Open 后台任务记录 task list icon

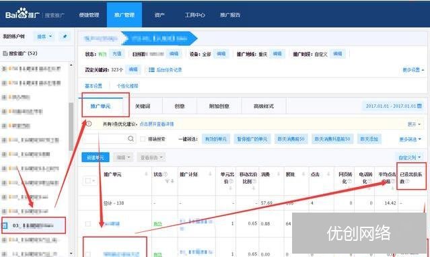(151, 70)
